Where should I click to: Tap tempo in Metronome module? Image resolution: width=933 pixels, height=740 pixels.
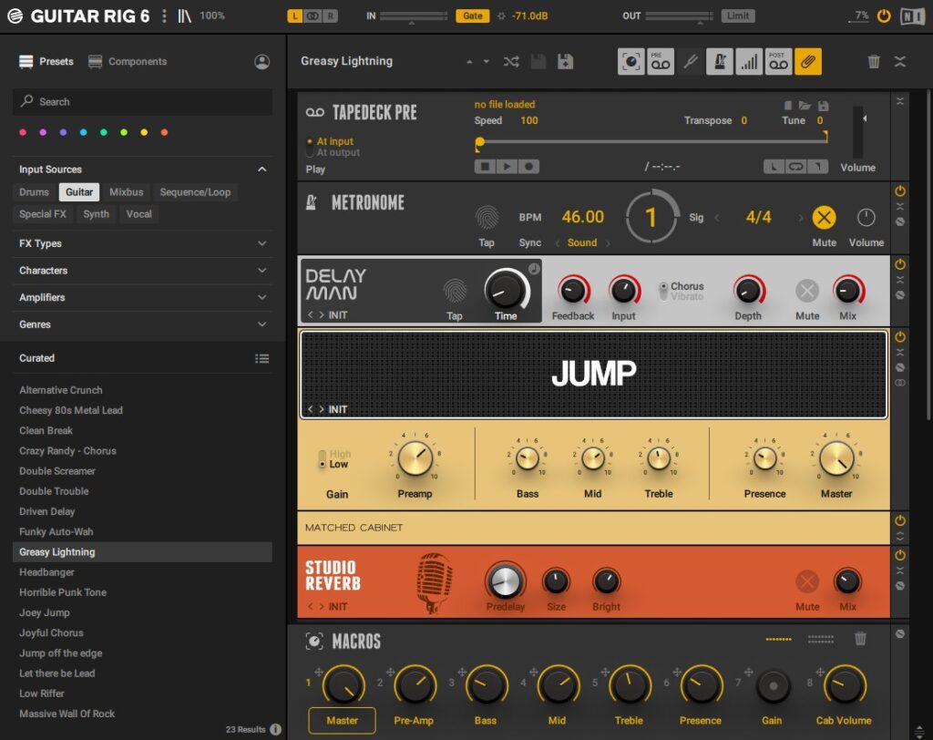click(x=487, y=217)
